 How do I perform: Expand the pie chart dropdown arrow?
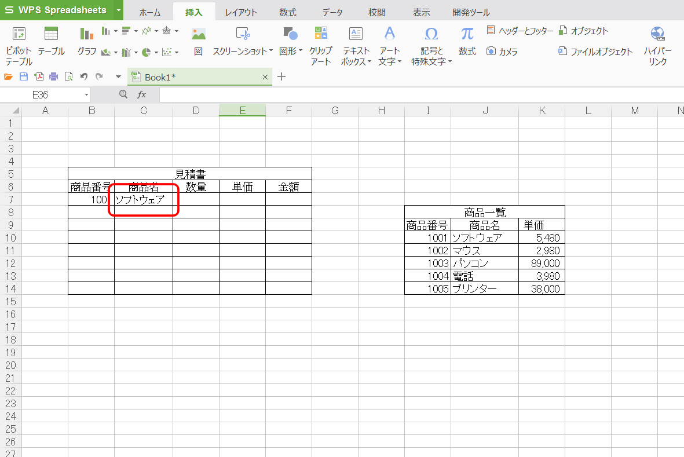[x=156, y=52]
